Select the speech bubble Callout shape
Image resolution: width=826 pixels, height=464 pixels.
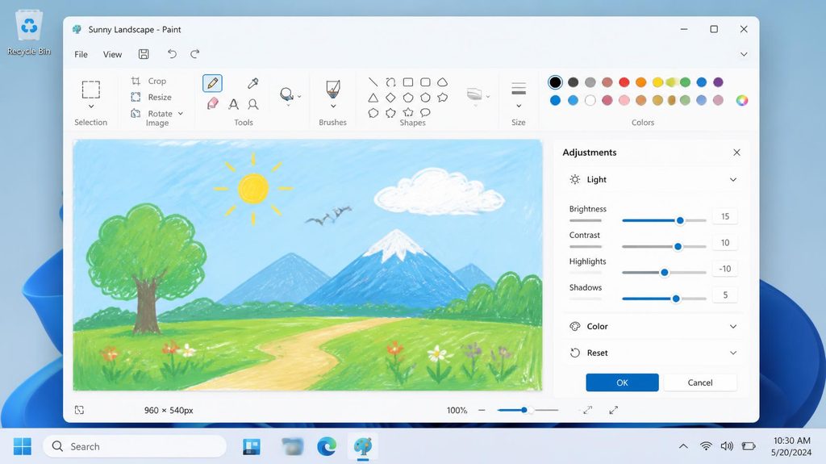point(425,112)
